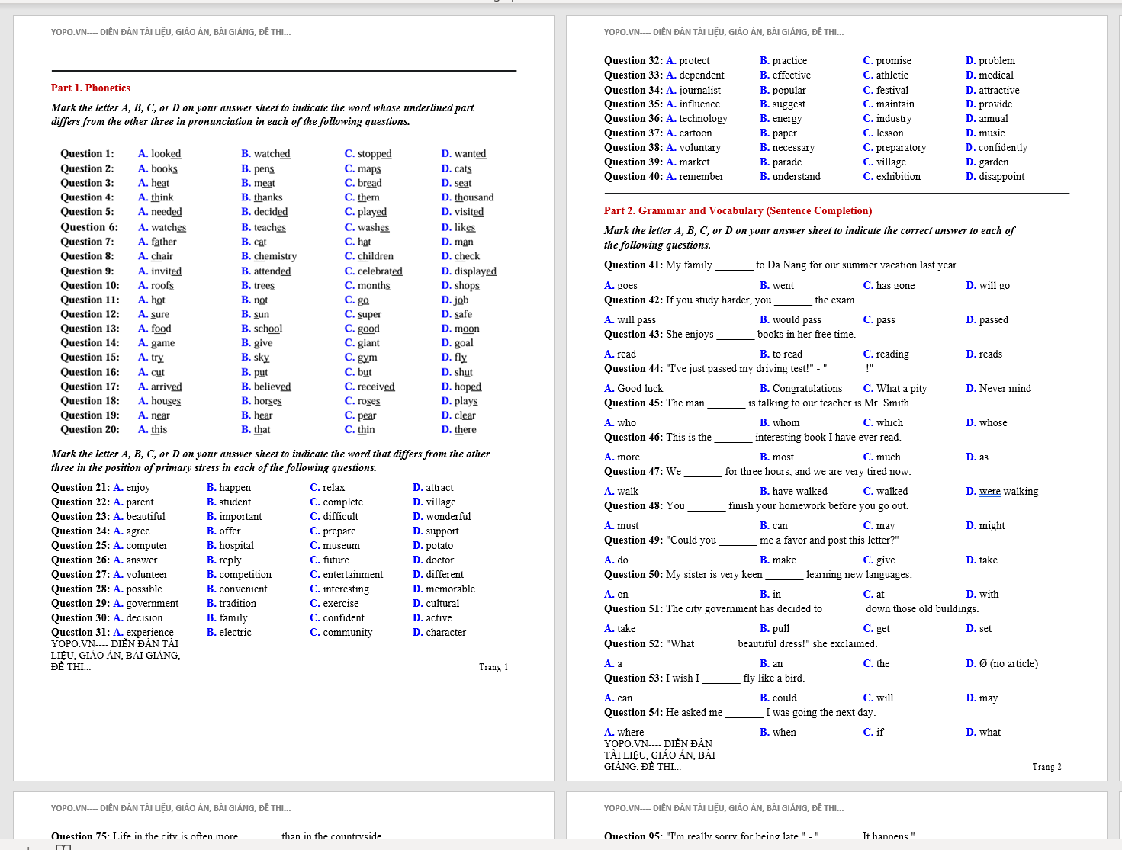Click the 'Part 1. Phonetics' heading
This screenshot has height=850, width=1122.
pos(90,88)
